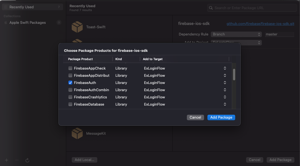Click the Search or Enter Package URL field
Viewport: 300px width, 166px height.
[x=252, y=8]
